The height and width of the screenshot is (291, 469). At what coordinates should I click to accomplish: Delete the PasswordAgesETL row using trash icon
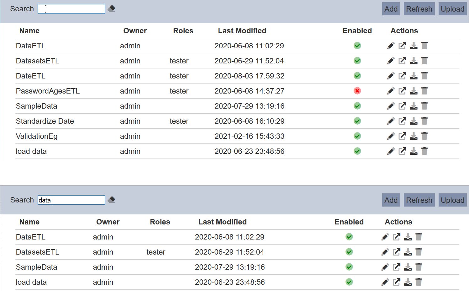(x=424, y=91)
